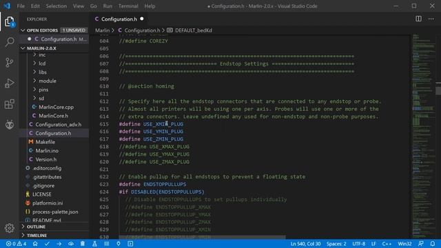Open the Extensions view

[9, 104]
